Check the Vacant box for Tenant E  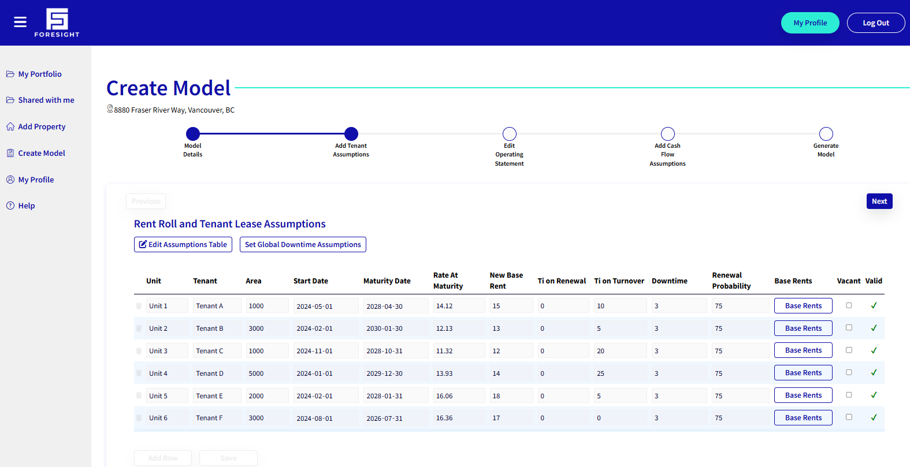[849, 395]
